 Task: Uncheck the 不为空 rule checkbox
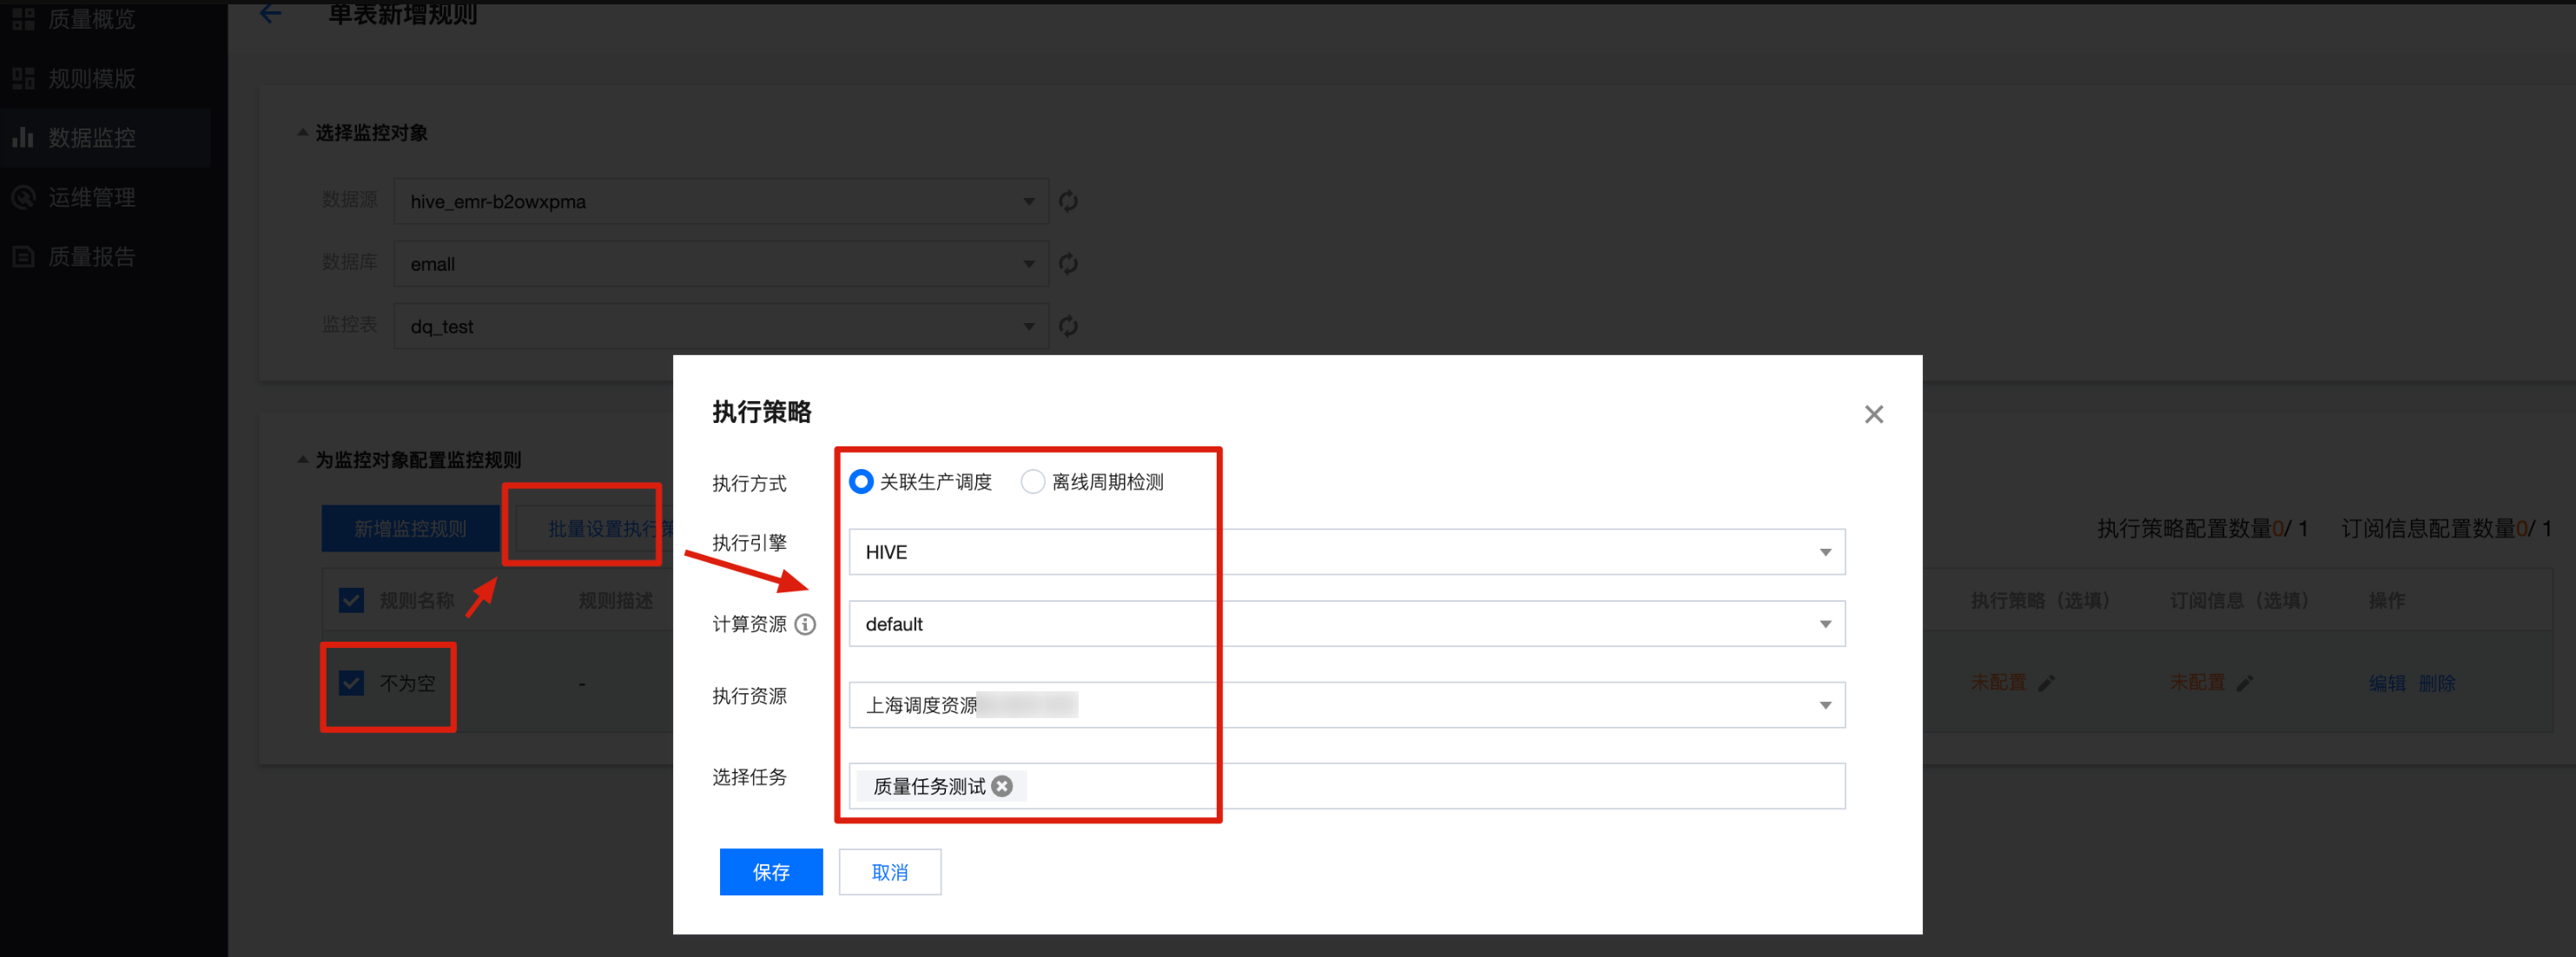351,683
